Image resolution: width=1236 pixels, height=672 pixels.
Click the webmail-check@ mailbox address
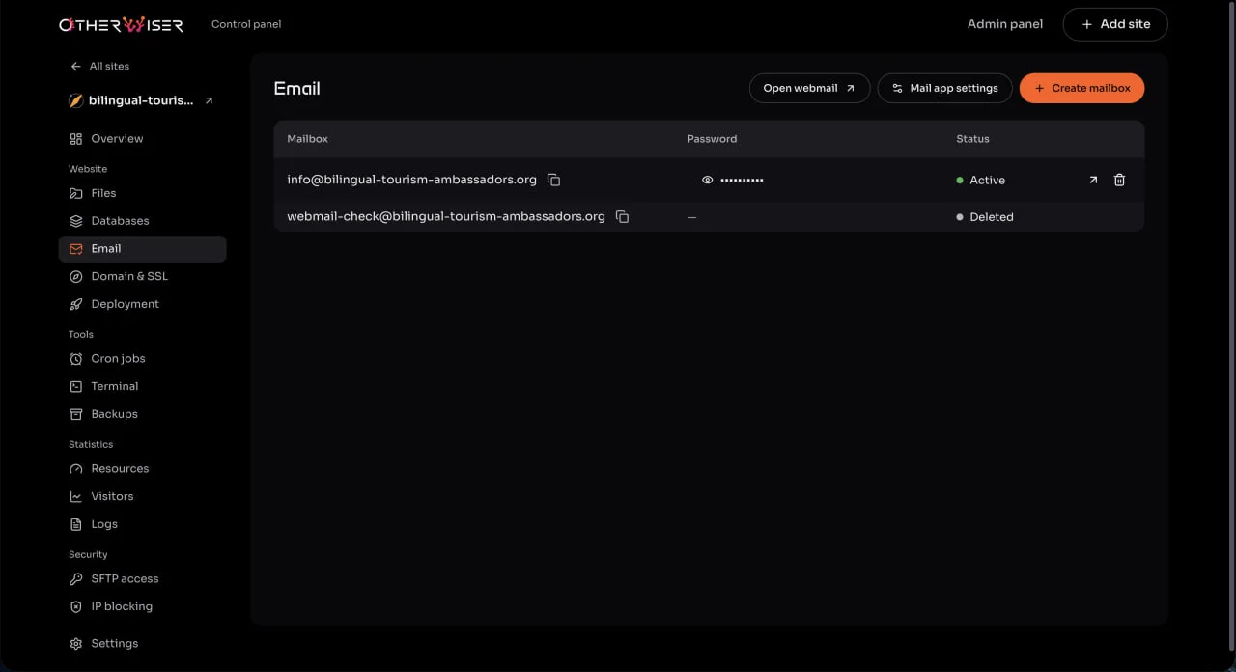[x=446, y=216]
